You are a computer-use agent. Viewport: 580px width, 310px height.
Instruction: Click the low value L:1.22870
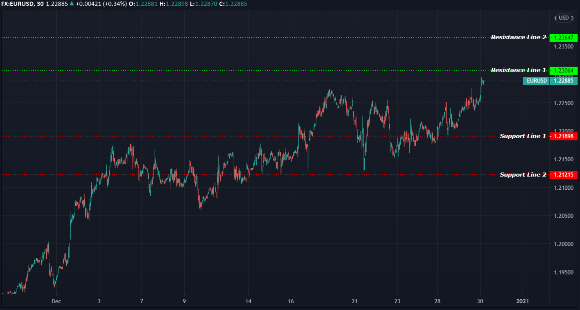tap(204, 4)
